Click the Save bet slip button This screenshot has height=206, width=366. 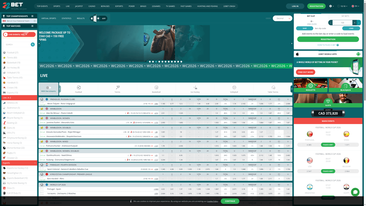[x=304, y=28]
